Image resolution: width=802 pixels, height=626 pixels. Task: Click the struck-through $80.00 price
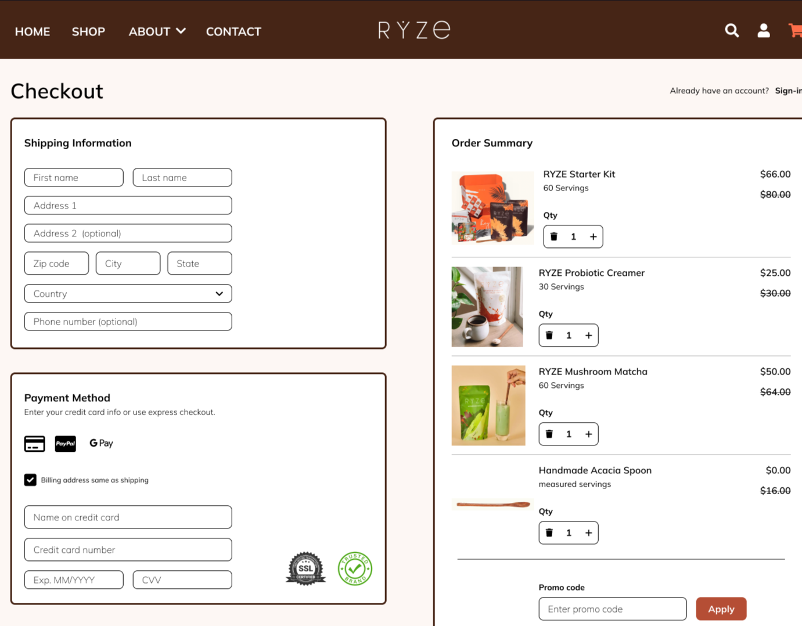tap(775, 195)
